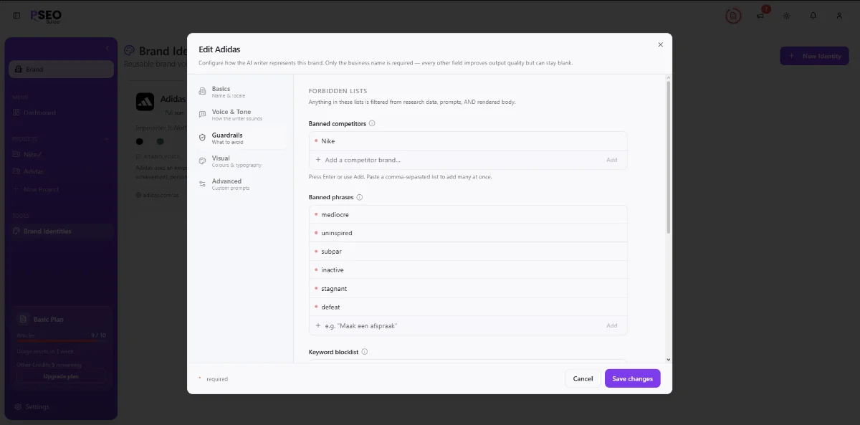Click the plus icon before Add a competitor brand

tap(318, 160)
